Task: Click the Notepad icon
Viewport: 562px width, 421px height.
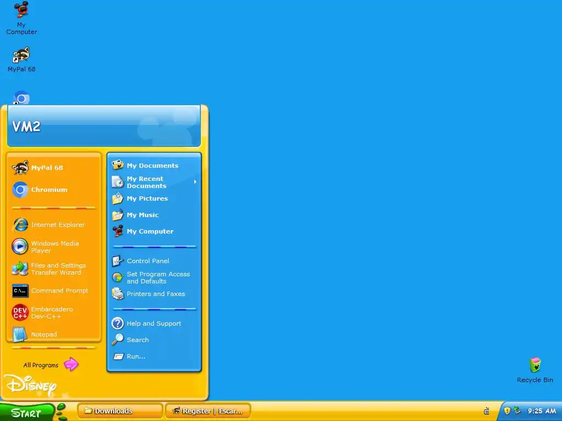Action: [x=20, y=334]
